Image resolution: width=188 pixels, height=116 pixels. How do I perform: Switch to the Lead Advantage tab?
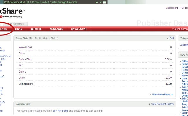(x=15, y=24)
